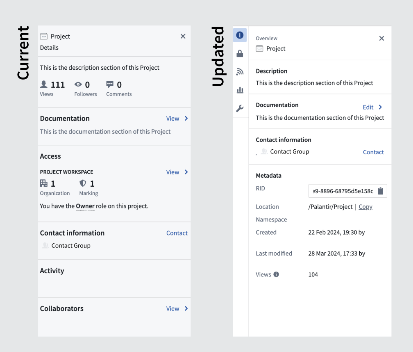413x352 pixels.
Task: Click the Marking shield icon
Action: click(x=83, y=183)
